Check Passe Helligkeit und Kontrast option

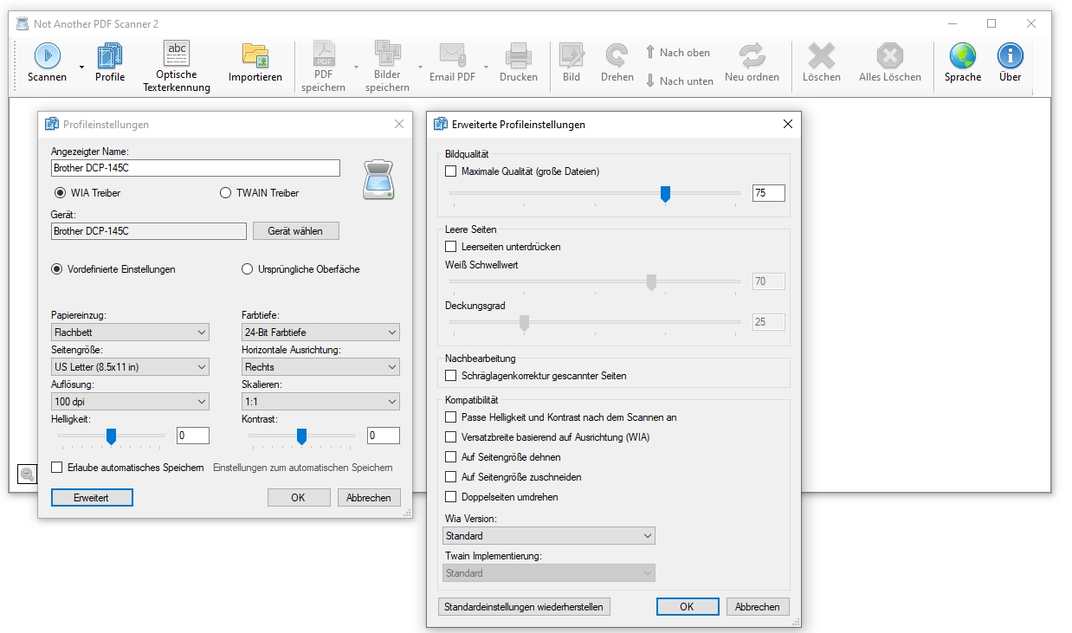click(x=450, y=417)
